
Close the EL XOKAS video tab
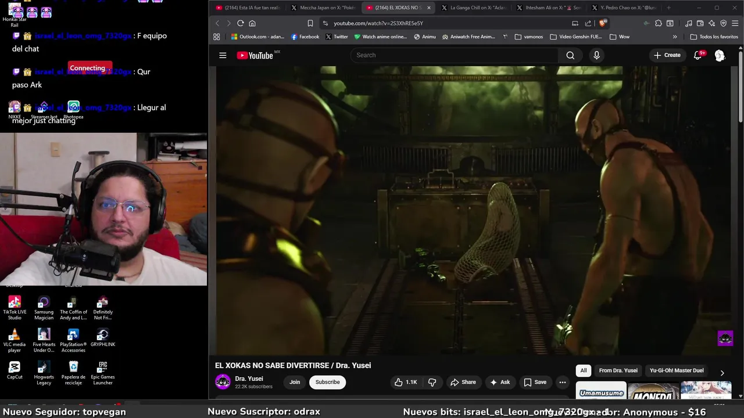(x=429, y=8)
